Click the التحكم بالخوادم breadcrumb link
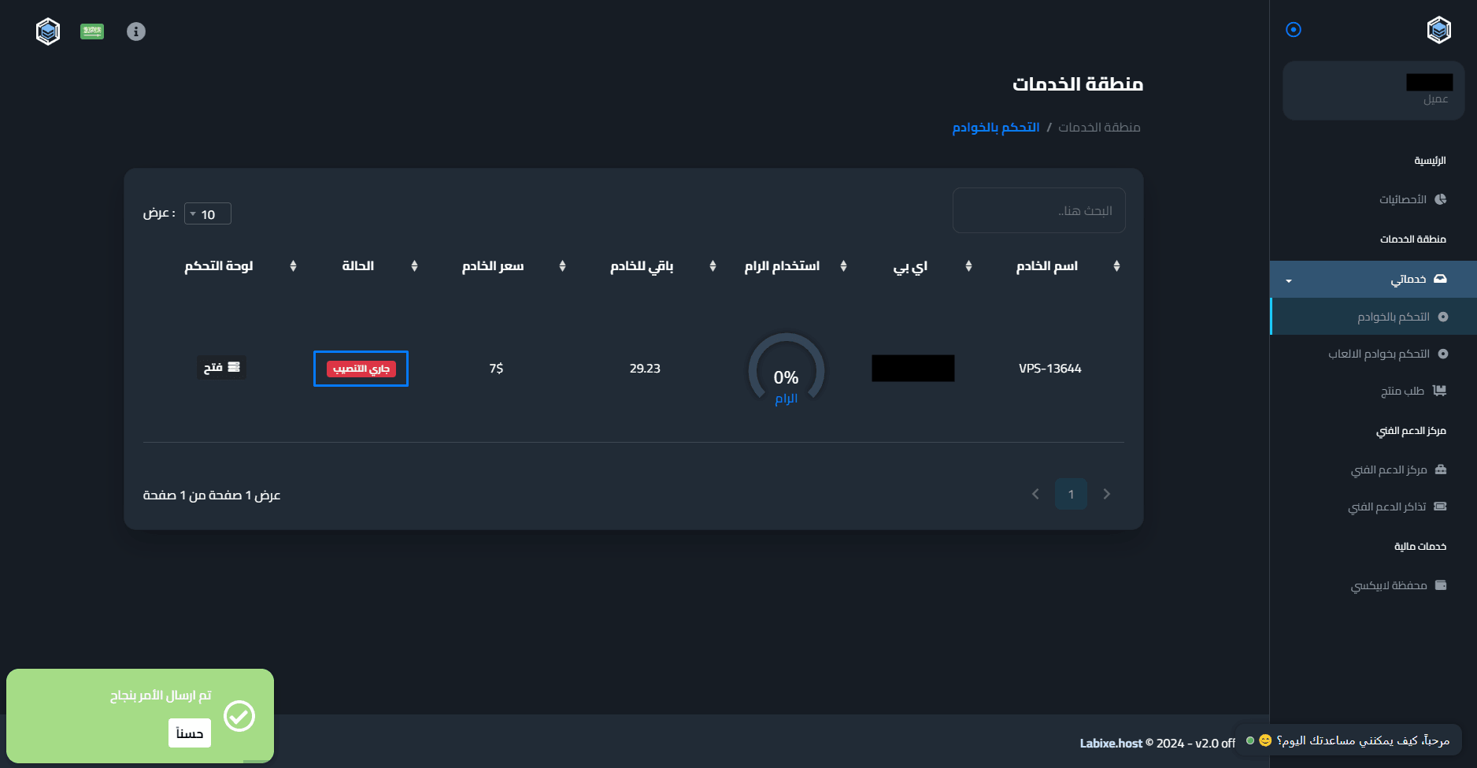The height and width of the screenshot is (768, 1477). tap(996, 128)
